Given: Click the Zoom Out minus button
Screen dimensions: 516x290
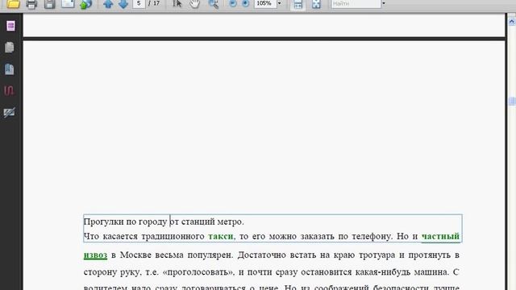Looking at the screenshot, I should tap(233, 3).
